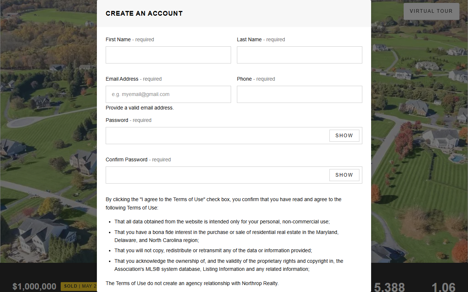
Task: Click the Northrop Realty agency disclaimer line
Action: [192, 283]
